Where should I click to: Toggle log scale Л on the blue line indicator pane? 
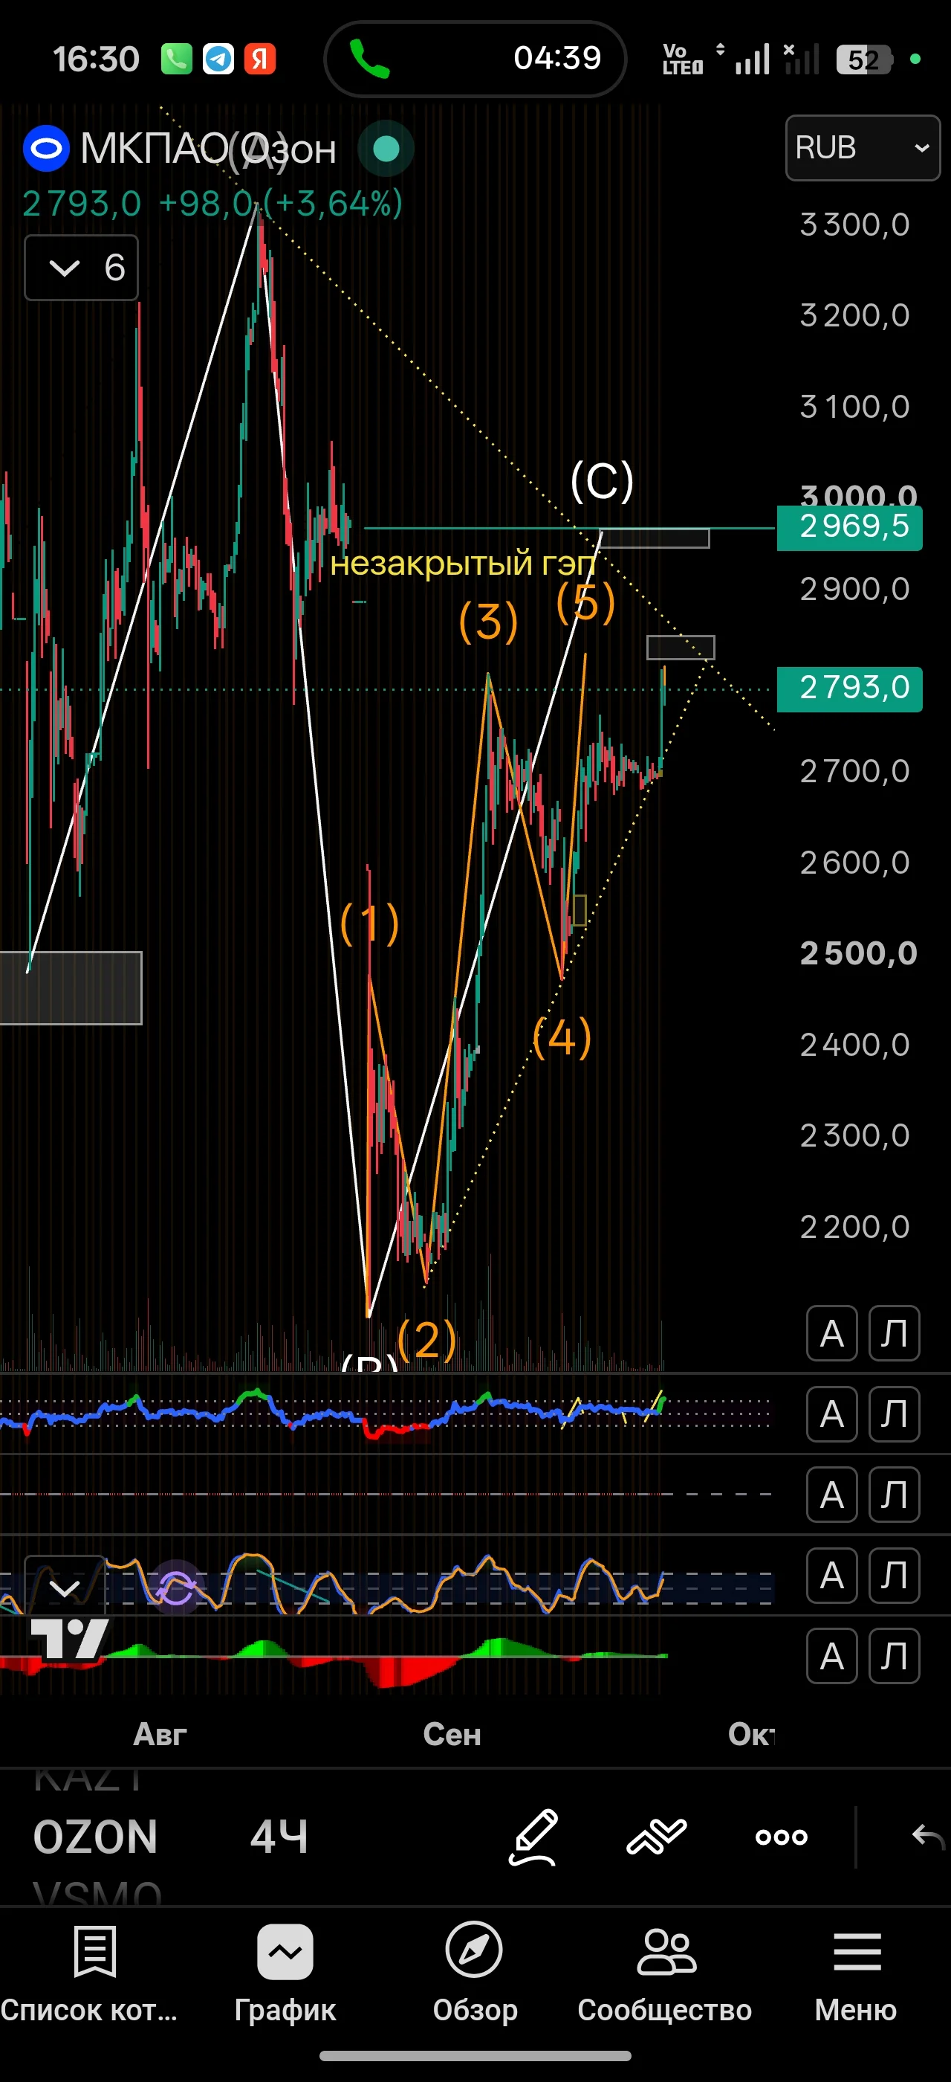click(x=894, y=1414)
